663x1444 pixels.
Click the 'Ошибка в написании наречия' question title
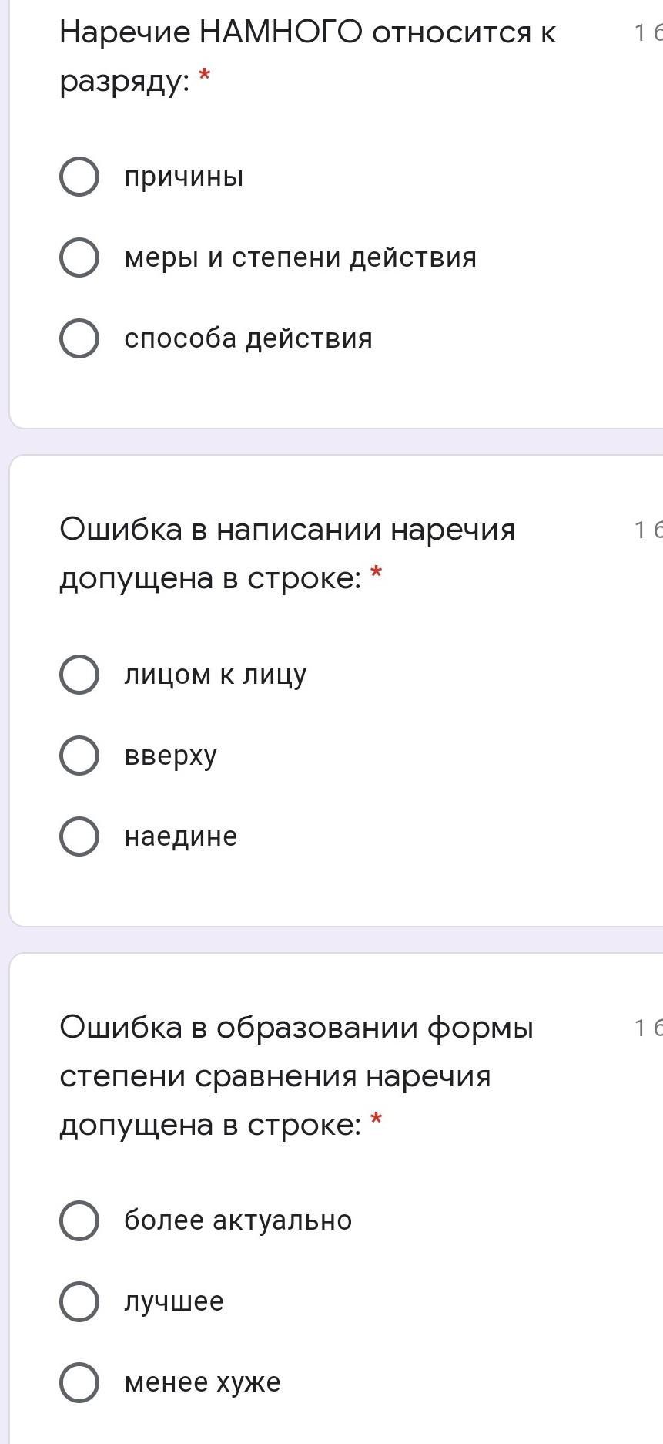point(287,553)
